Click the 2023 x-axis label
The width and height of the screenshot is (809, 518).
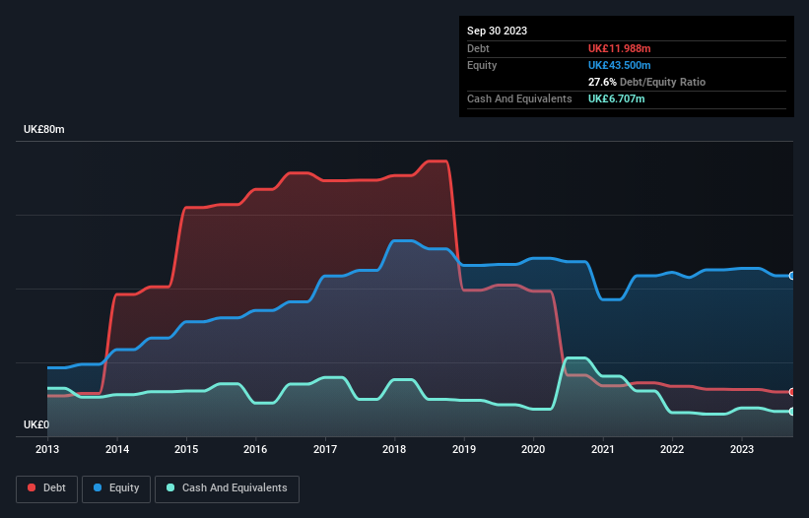[x=741, y=449]
